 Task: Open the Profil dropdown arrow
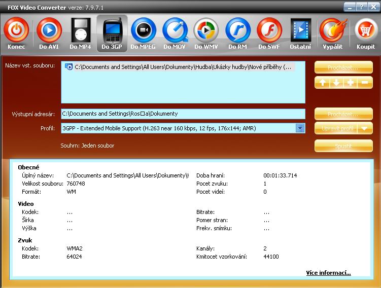point(300,128)
